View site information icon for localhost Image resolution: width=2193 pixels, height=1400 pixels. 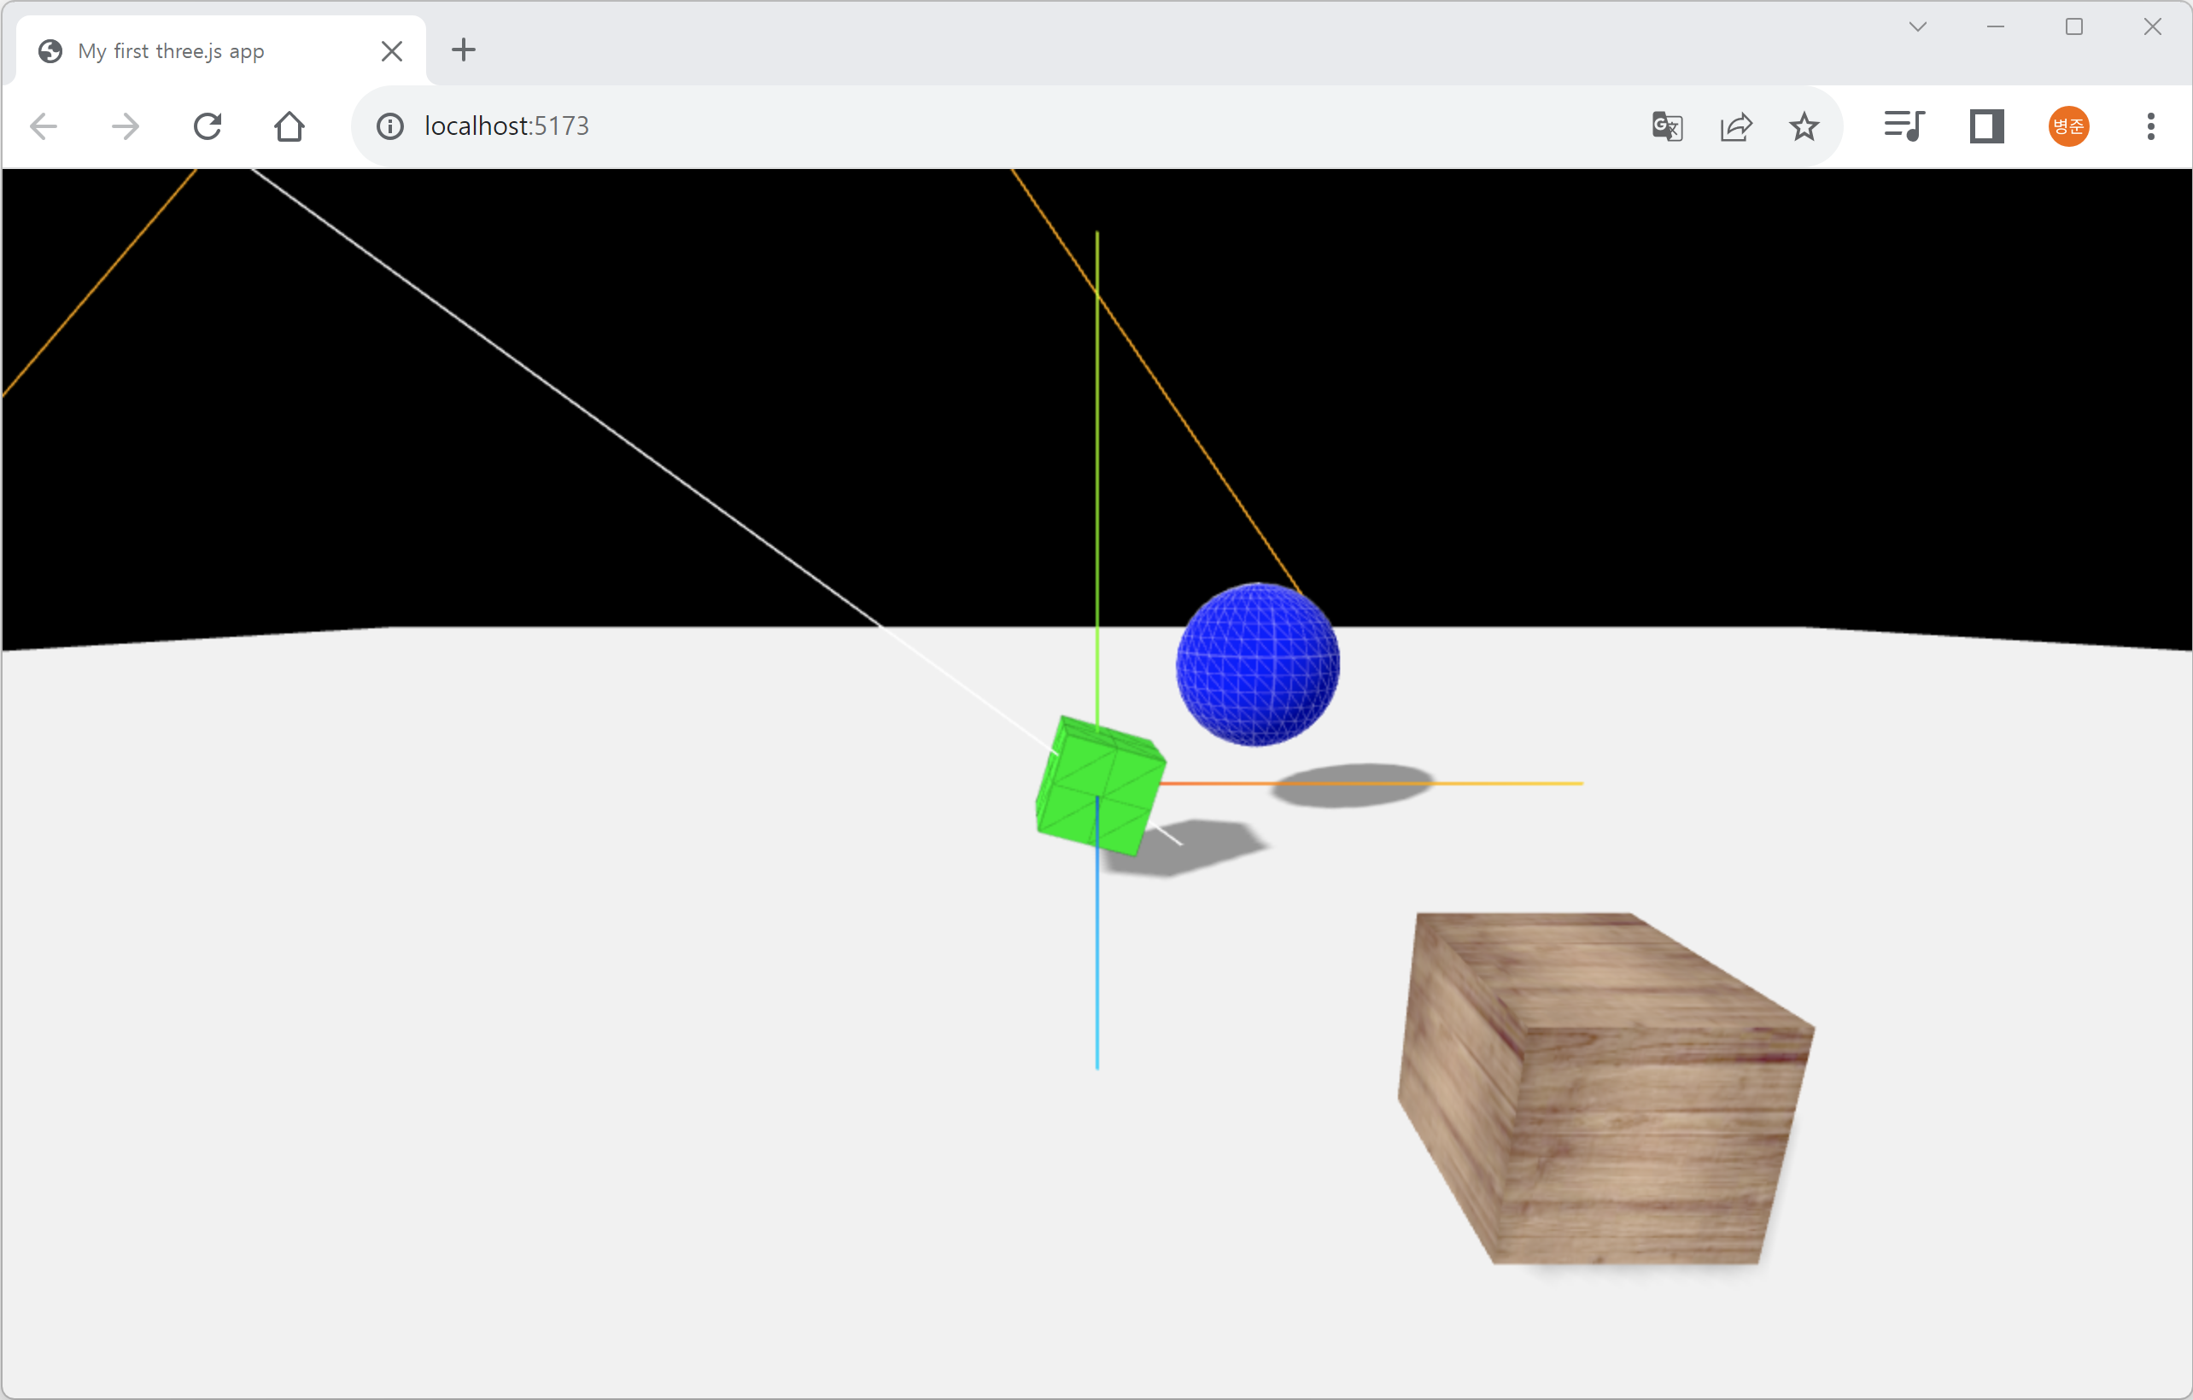pos(389,126)
